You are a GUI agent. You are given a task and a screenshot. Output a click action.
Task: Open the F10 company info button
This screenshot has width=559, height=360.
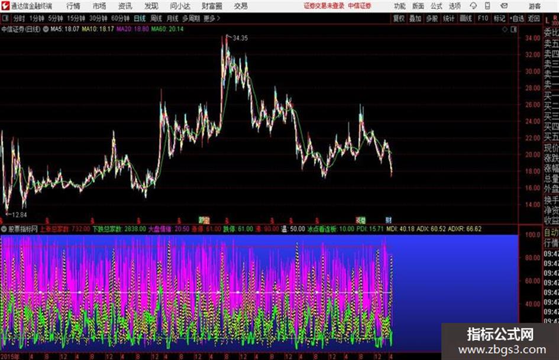coord(483,18)
